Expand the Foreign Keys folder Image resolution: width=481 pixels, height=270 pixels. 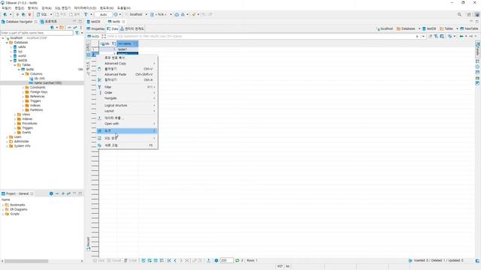click(x=23, y=91)
